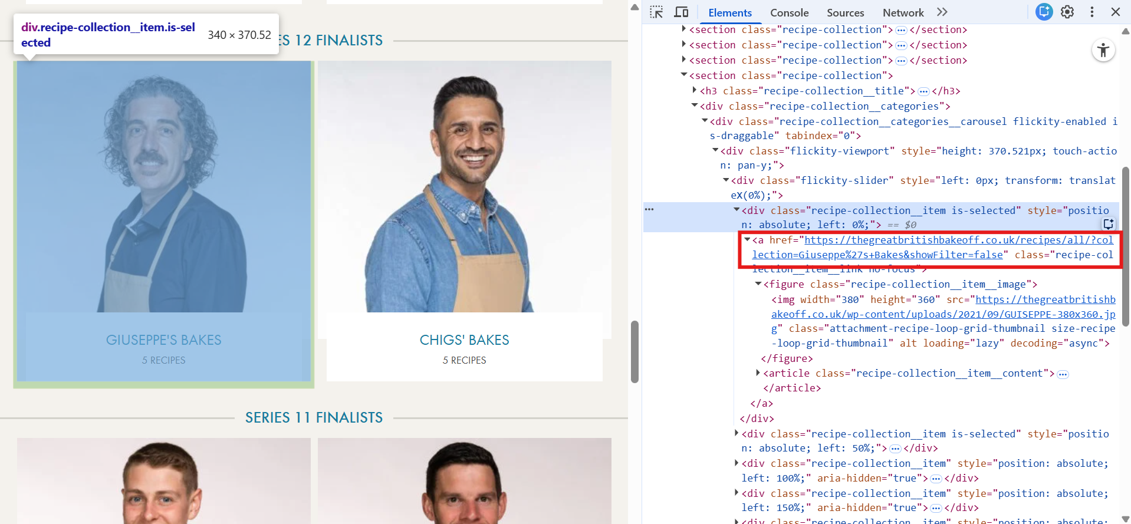Expand the item div with left: 150%
Viewport: 1131px width, 524px height.
[737, 493]
